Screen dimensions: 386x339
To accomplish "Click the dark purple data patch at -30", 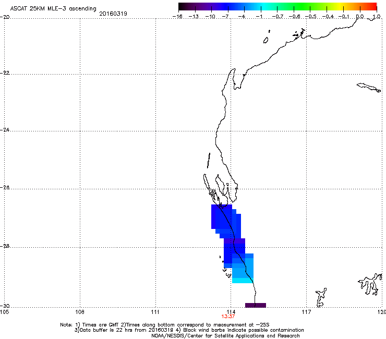I will click(x=256, y=305).
